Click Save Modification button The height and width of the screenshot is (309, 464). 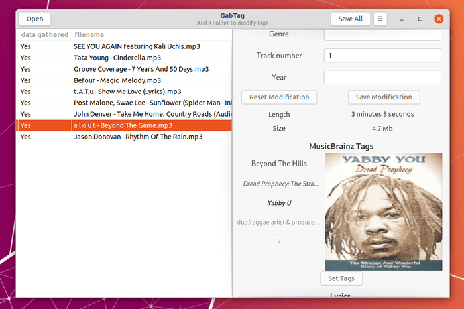click(384, 97)
